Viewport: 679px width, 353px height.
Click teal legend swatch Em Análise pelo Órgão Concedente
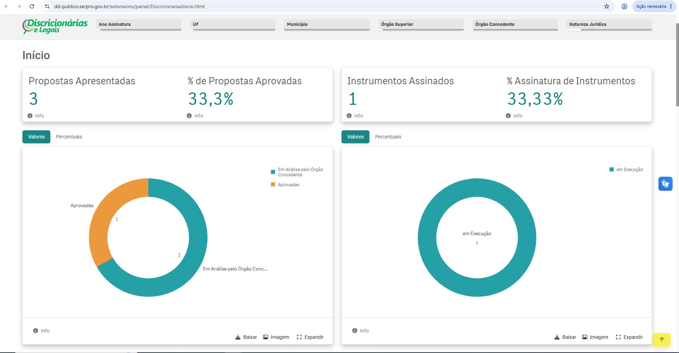coord(273,172)
